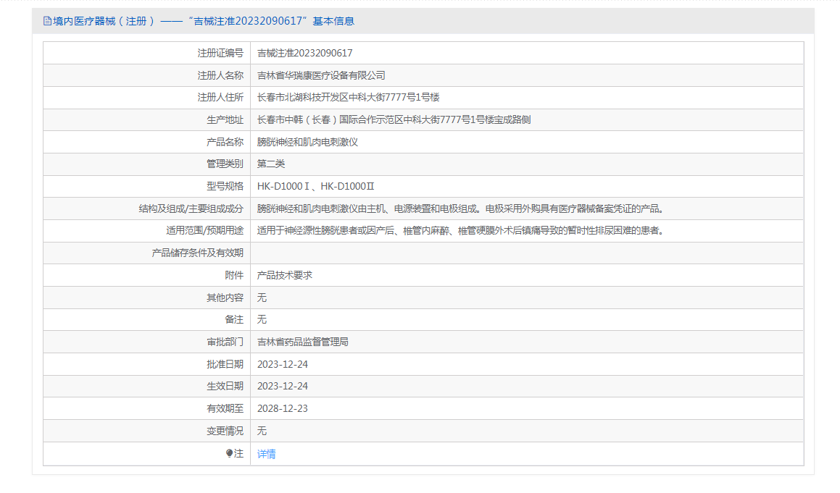Click the 产品名称 label
840x493 pixels.
(x=225, y=142)
